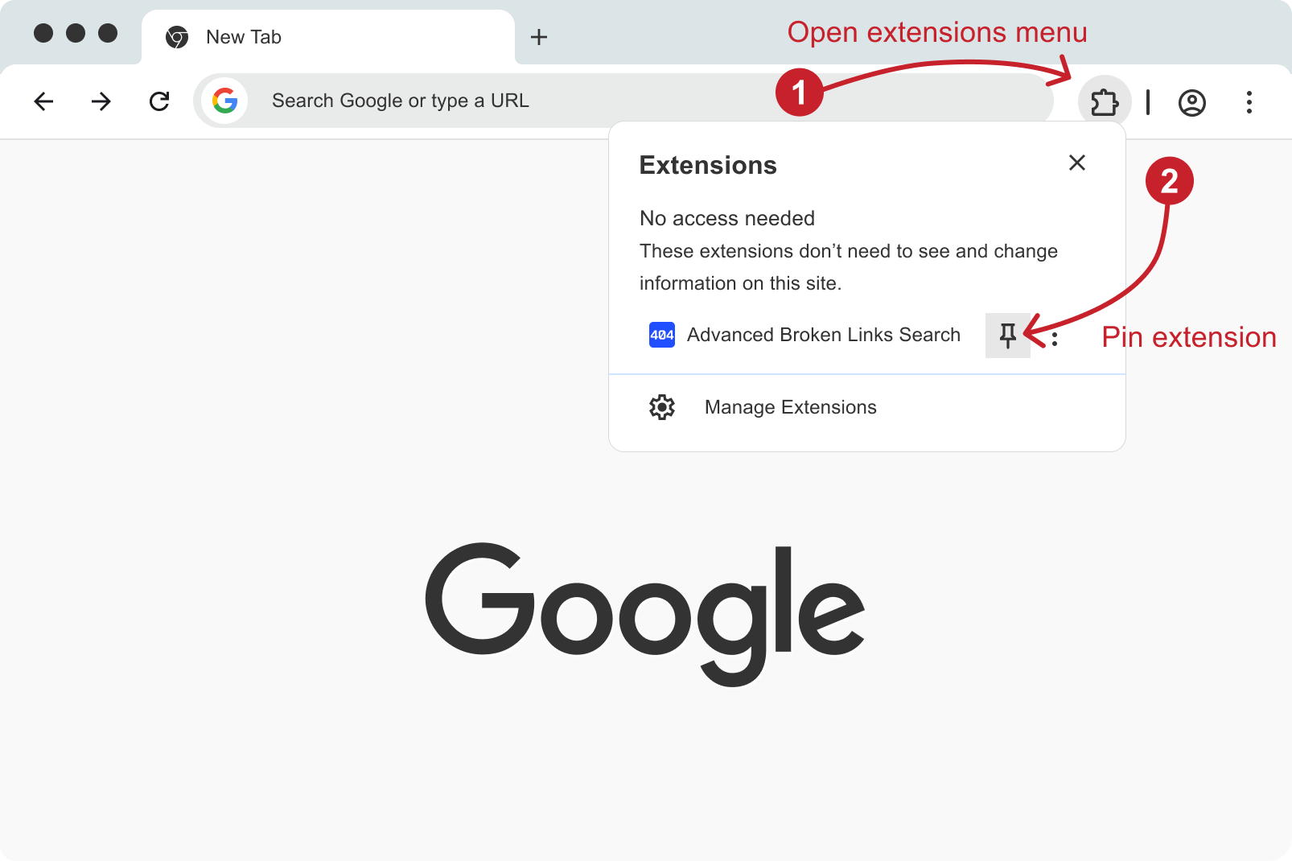Open more options for Advanced Broken Links Search
This screenshot has width=1292, height=861.
1054,336
